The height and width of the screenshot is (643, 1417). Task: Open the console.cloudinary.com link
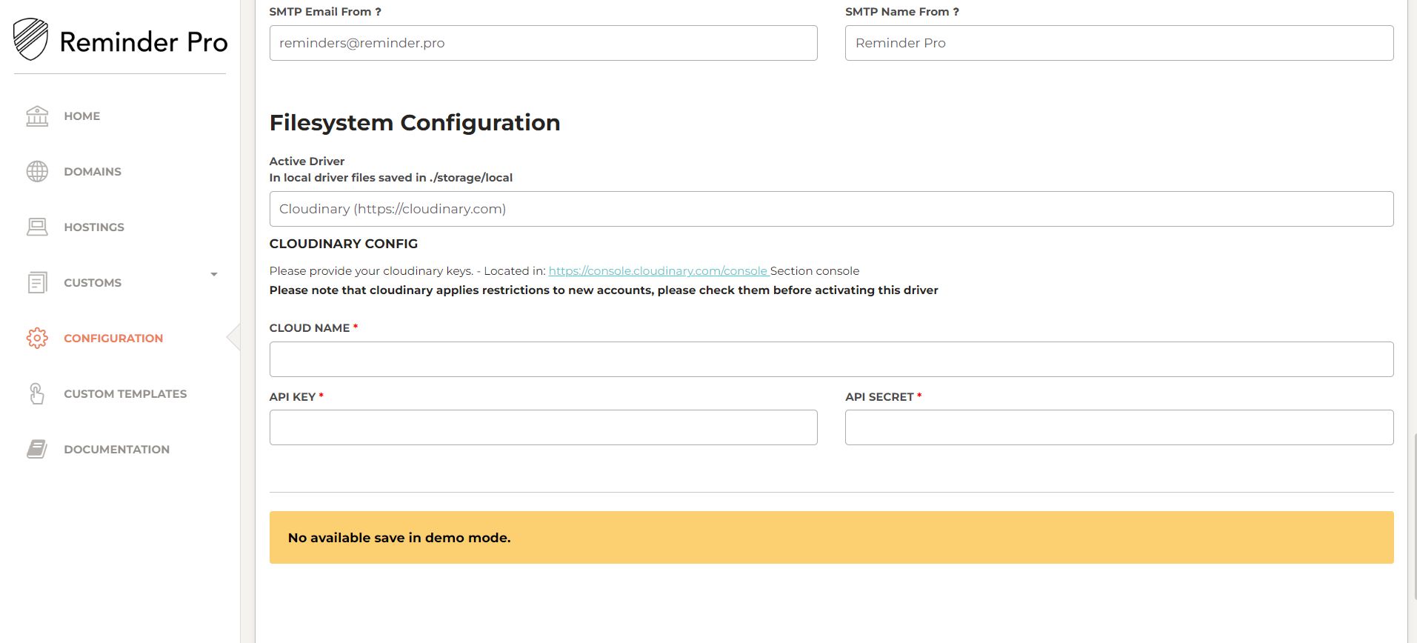[658, 271]
